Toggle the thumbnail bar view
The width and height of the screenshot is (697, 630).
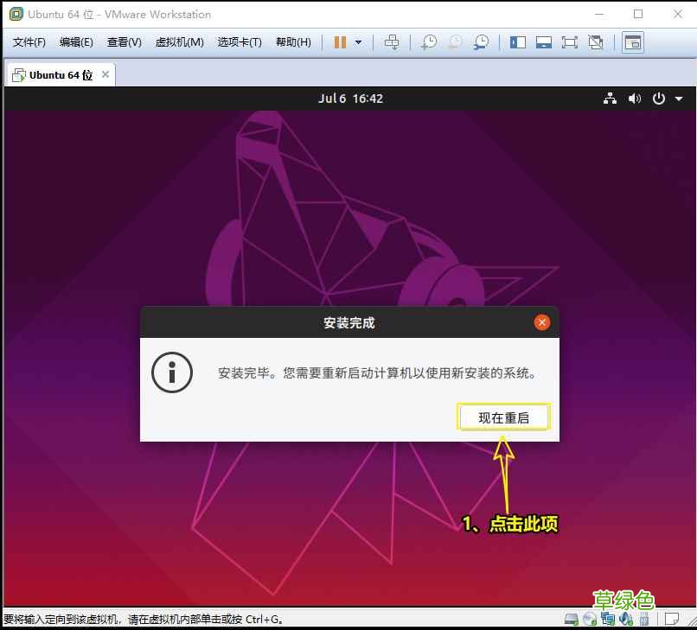544,42
